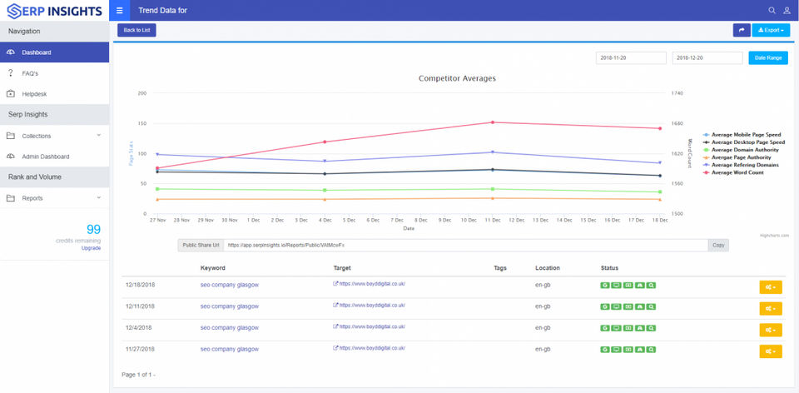Click the road status icon for 12/11/2018
The height and width of the screenshot is (393, 799).
pos(640,306)
